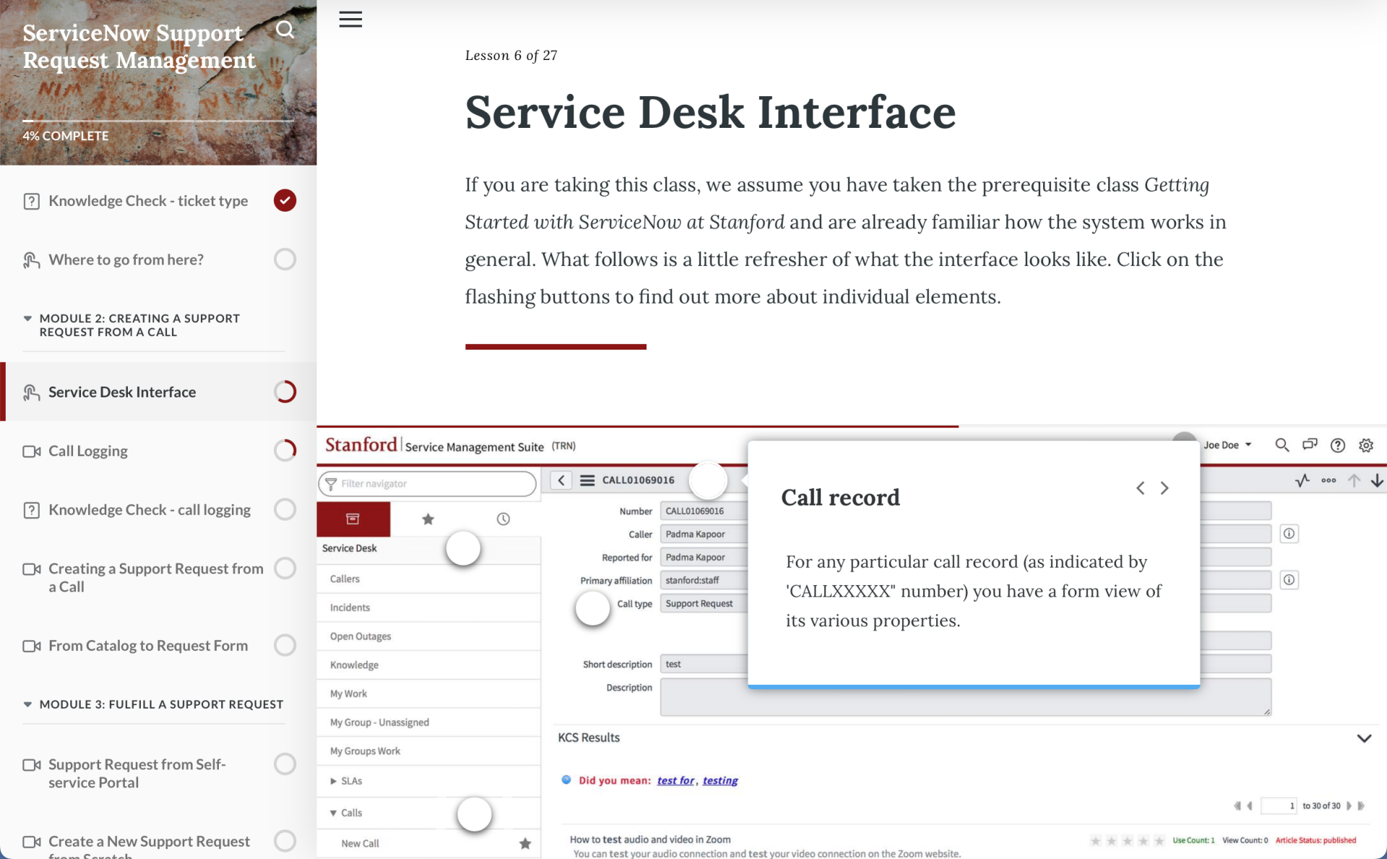Open the Connect chat icon
Image resolution: width=1387 pixels, height=859 pixels.
coord(1310,445)
